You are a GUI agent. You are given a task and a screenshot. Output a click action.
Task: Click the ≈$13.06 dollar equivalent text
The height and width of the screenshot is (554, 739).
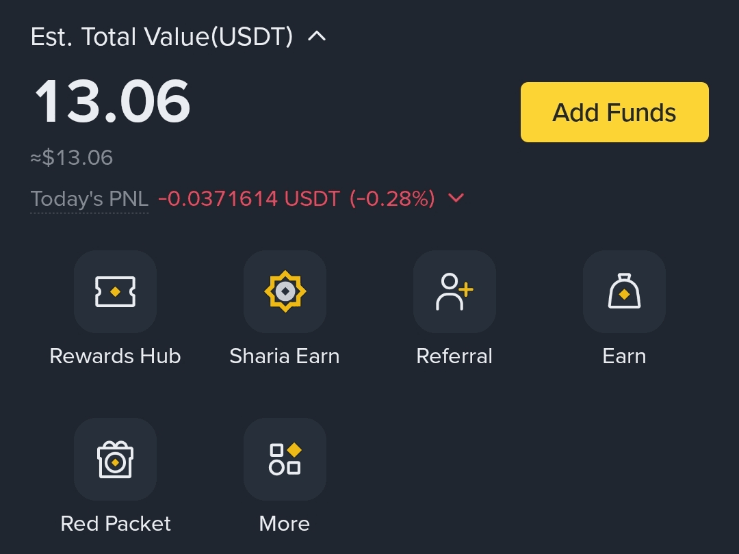pos(72,158)
